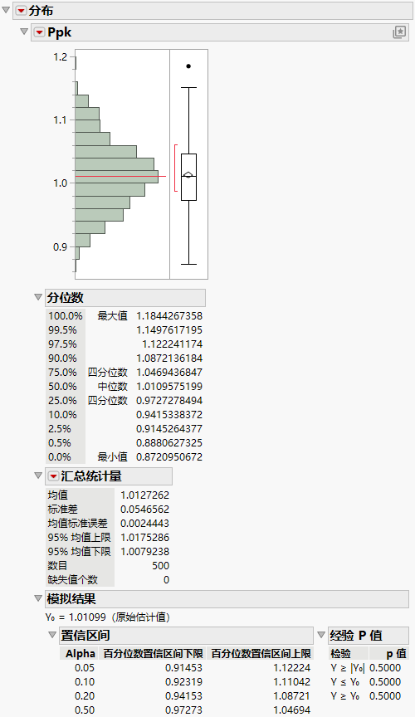Screen dimensions: 415x717
Task: Open the 分布 red triangle menu
Action: (x=21, y=11)
